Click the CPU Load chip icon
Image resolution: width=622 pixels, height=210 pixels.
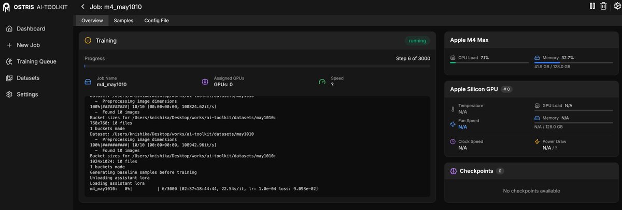click(453, 58)
